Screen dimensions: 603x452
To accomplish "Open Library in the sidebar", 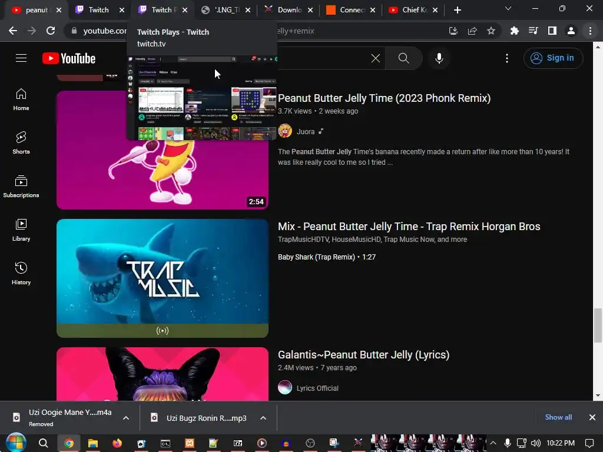I will coord(21,230).
